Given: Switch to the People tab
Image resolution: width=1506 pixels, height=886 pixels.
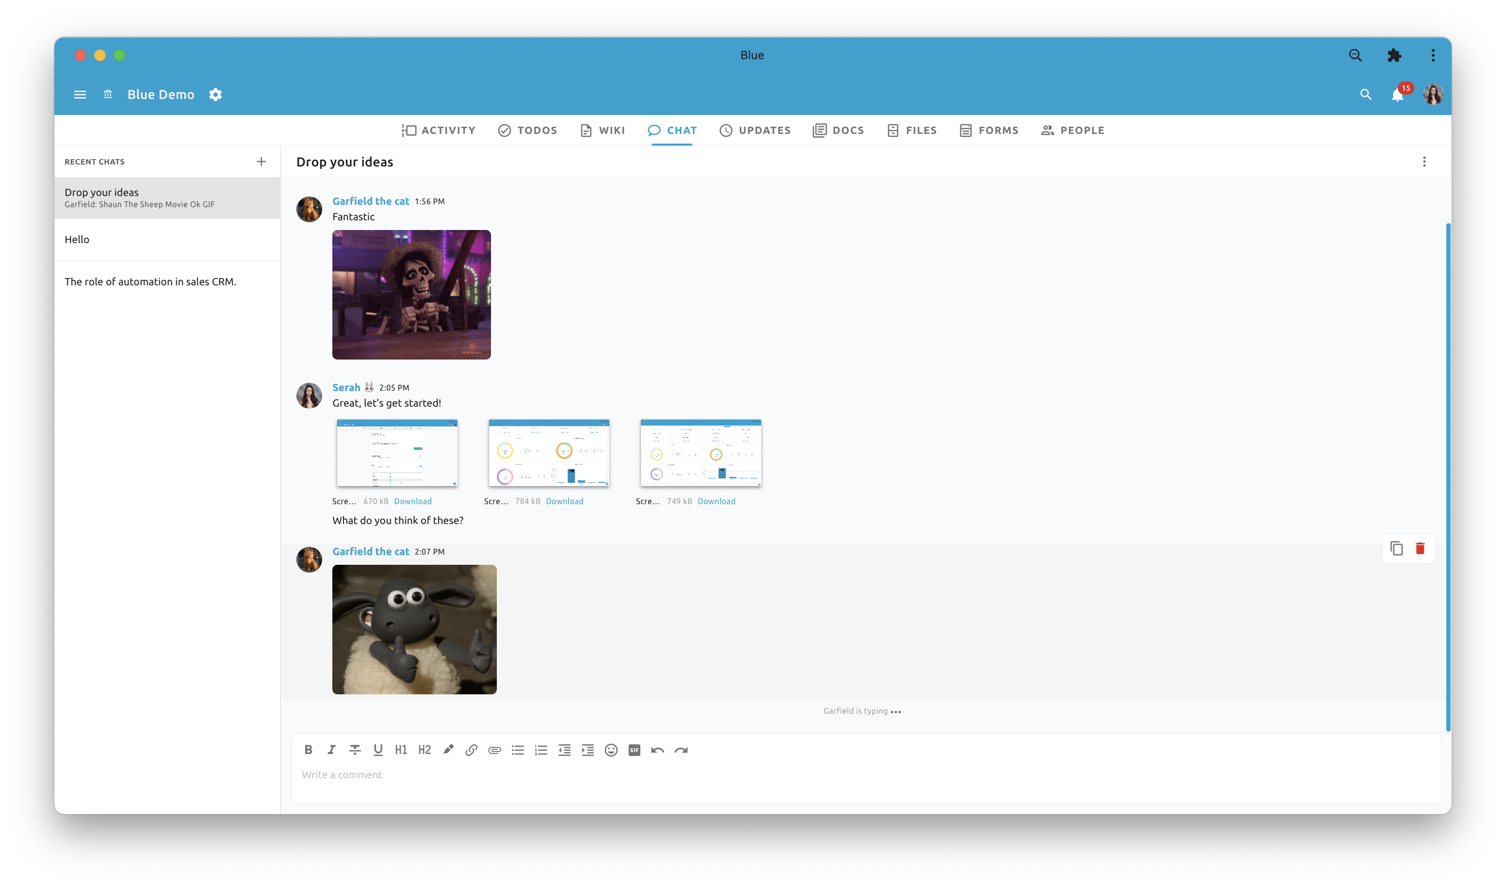Looking at the screenshot, I should tap(1072, 131).
